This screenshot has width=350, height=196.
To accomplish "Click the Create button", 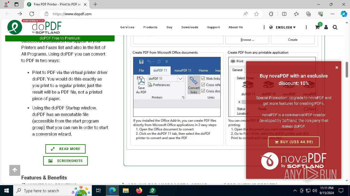I will [293, 40].
